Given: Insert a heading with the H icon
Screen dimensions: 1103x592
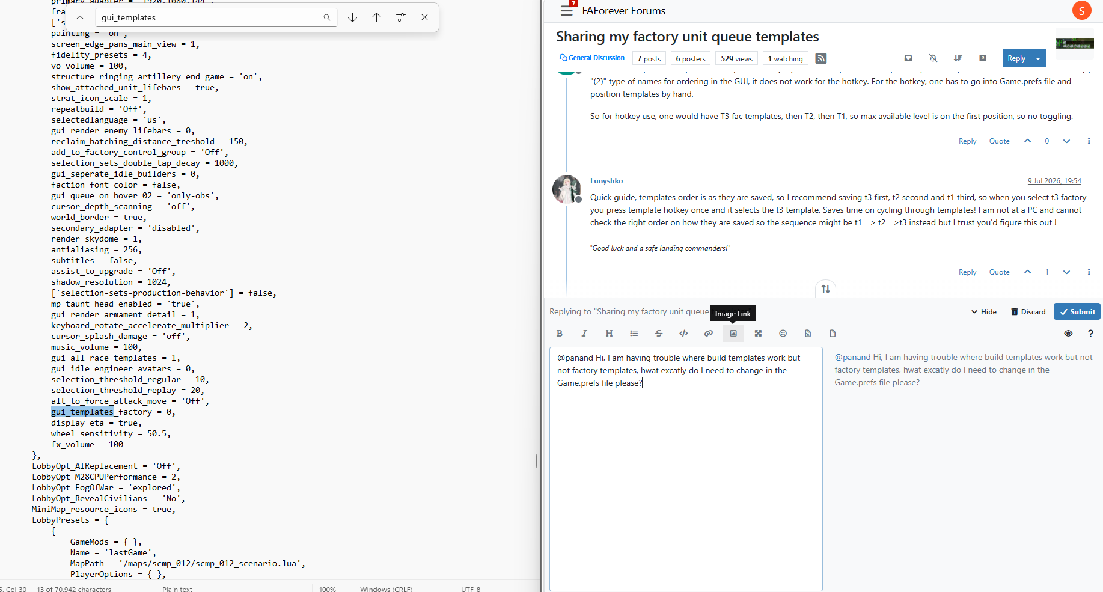Looking at the screenshot, I should pos(609,334).
